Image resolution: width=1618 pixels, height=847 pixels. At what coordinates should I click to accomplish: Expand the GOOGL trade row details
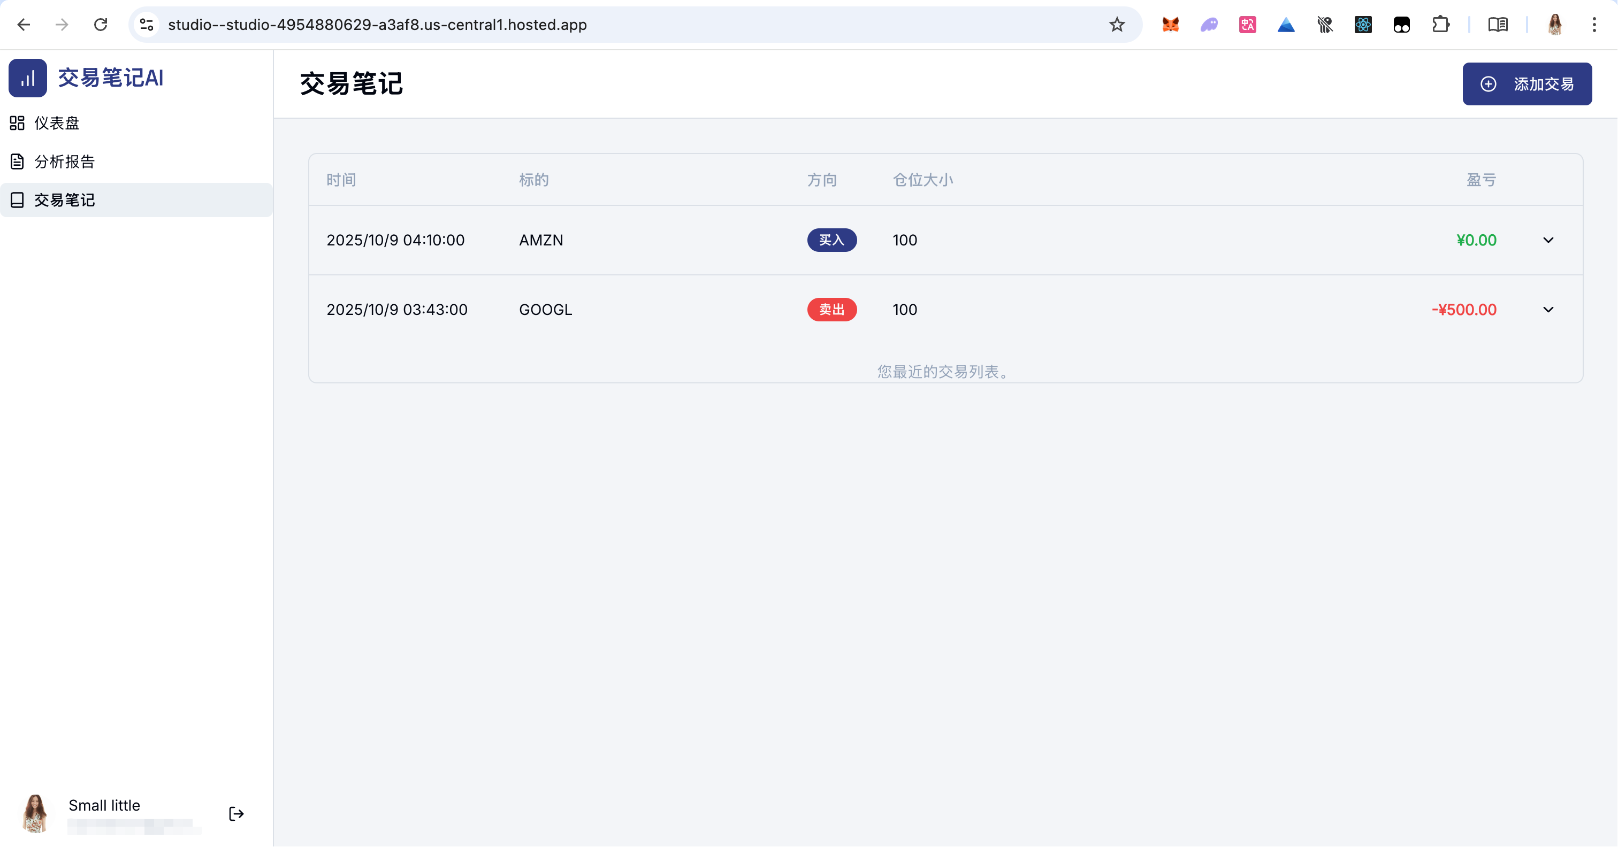point(1549,310)
